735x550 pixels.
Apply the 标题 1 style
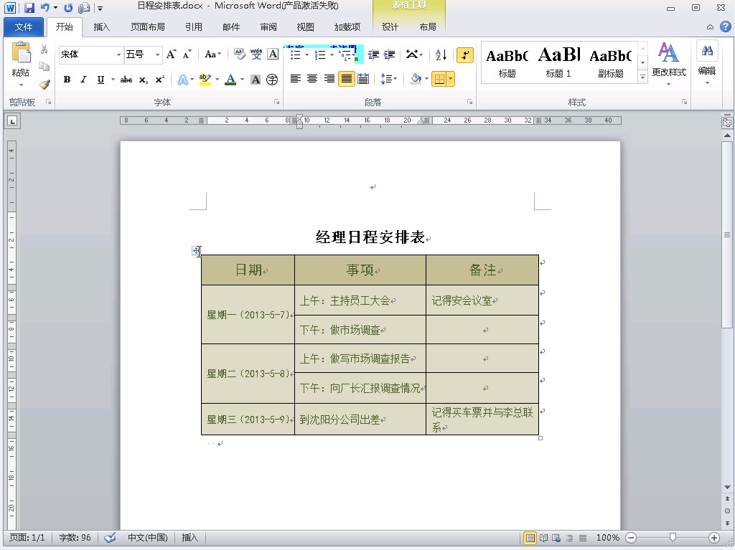(558, 62)
